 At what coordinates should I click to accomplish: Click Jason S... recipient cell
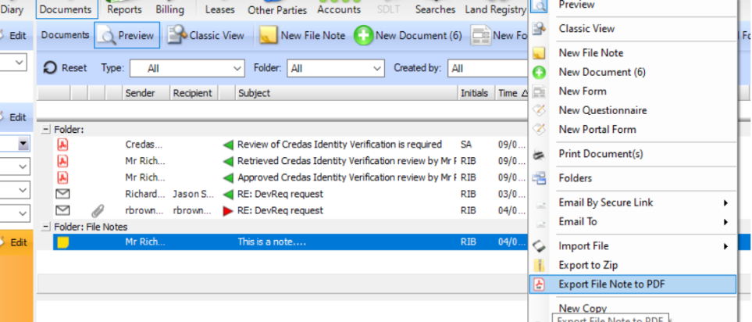(194, 194)
